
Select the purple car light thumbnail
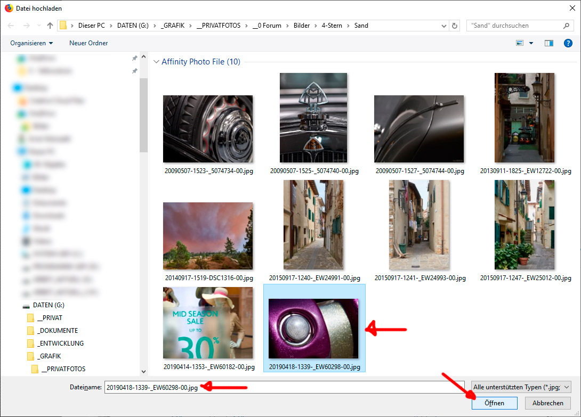click(313, 329)
